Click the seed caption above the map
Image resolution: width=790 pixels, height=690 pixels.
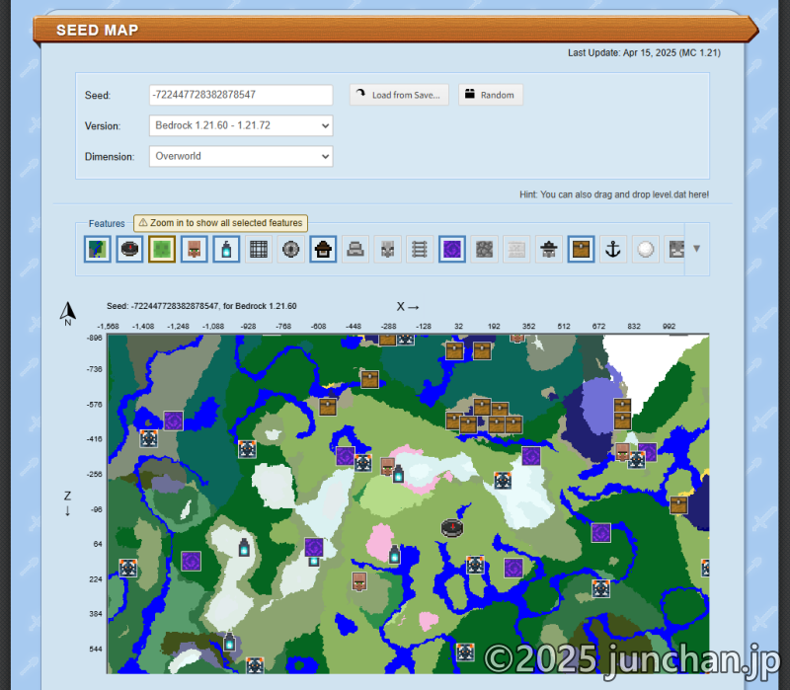(x=201, y=306)
